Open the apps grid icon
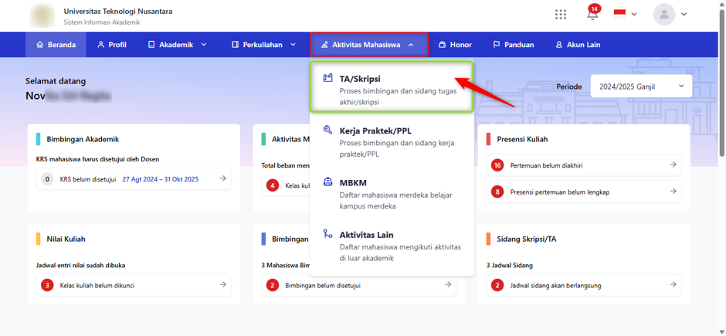This screenshot has height=336, width=726. [561, 15]
